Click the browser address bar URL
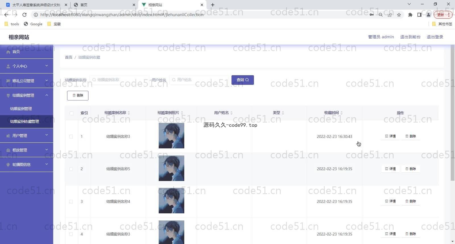 pyautogui.click(x=122, y=15)
